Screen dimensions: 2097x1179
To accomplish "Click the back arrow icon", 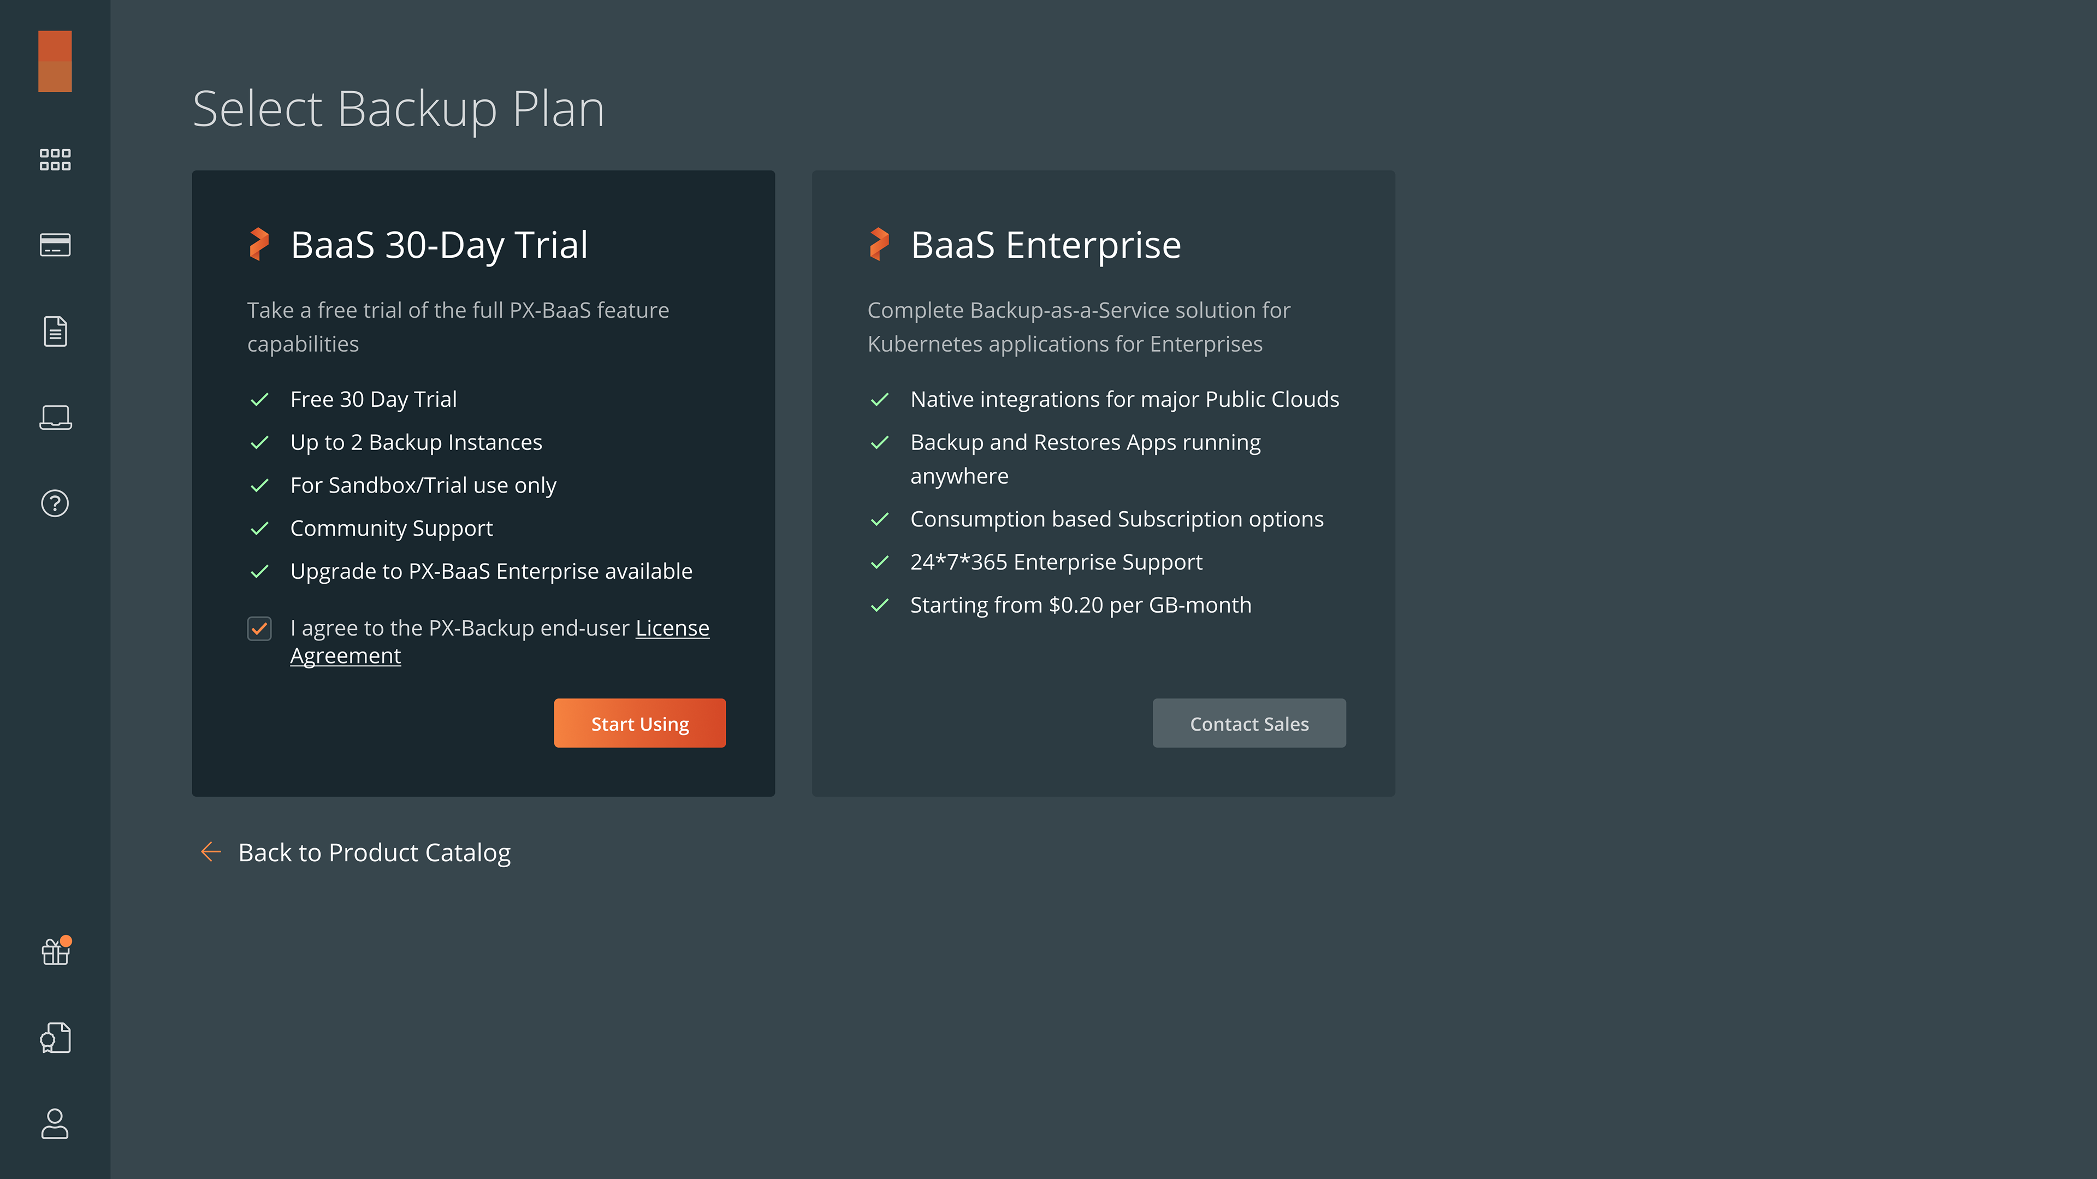I will point(211,852).
